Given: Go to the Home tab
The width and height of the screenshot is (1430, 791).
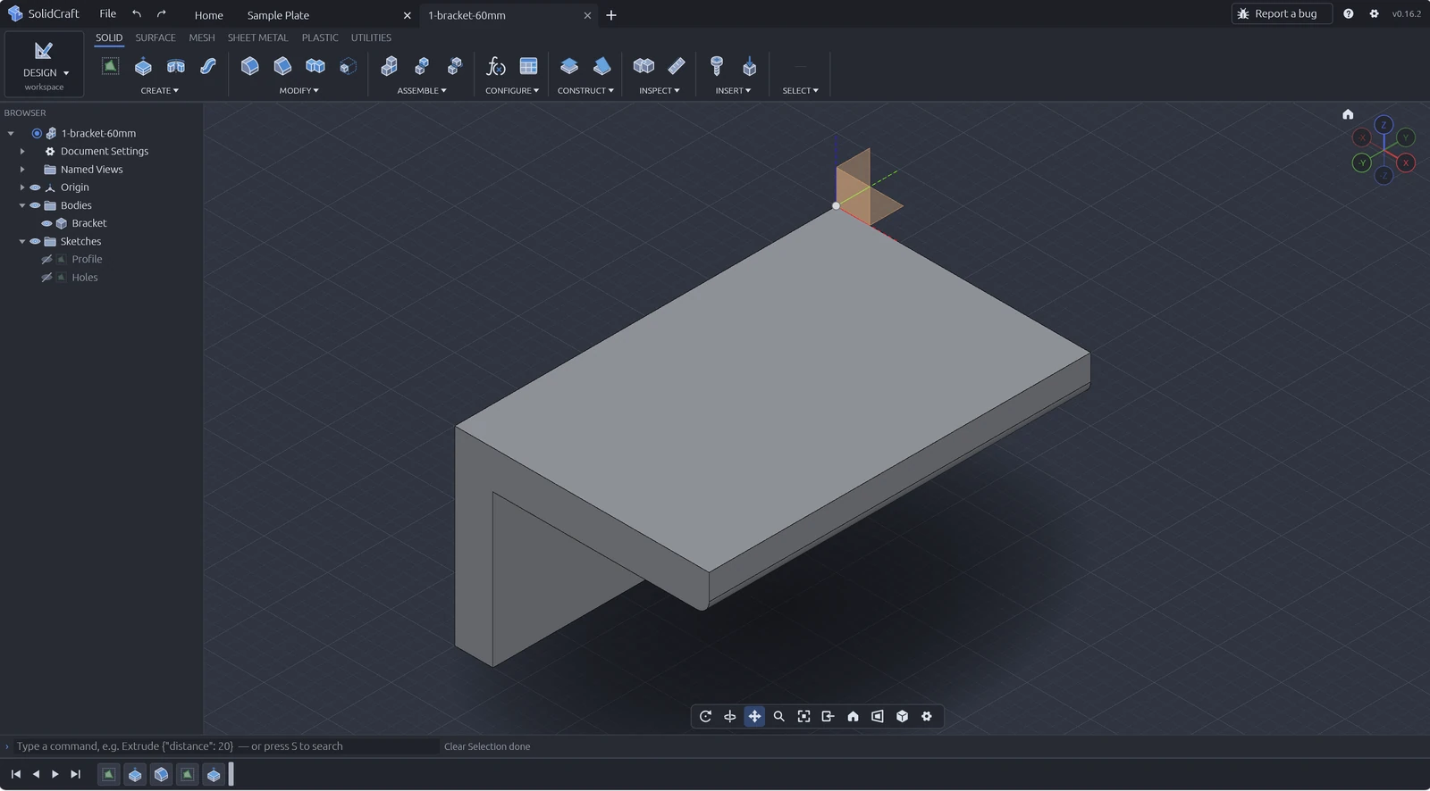Looking at the screenshot, I should [209, 15].
